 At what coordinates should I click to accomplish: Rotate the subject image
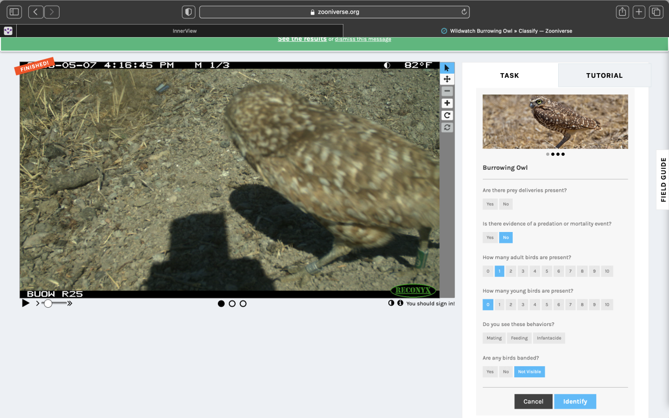click(x=447, y=115)
